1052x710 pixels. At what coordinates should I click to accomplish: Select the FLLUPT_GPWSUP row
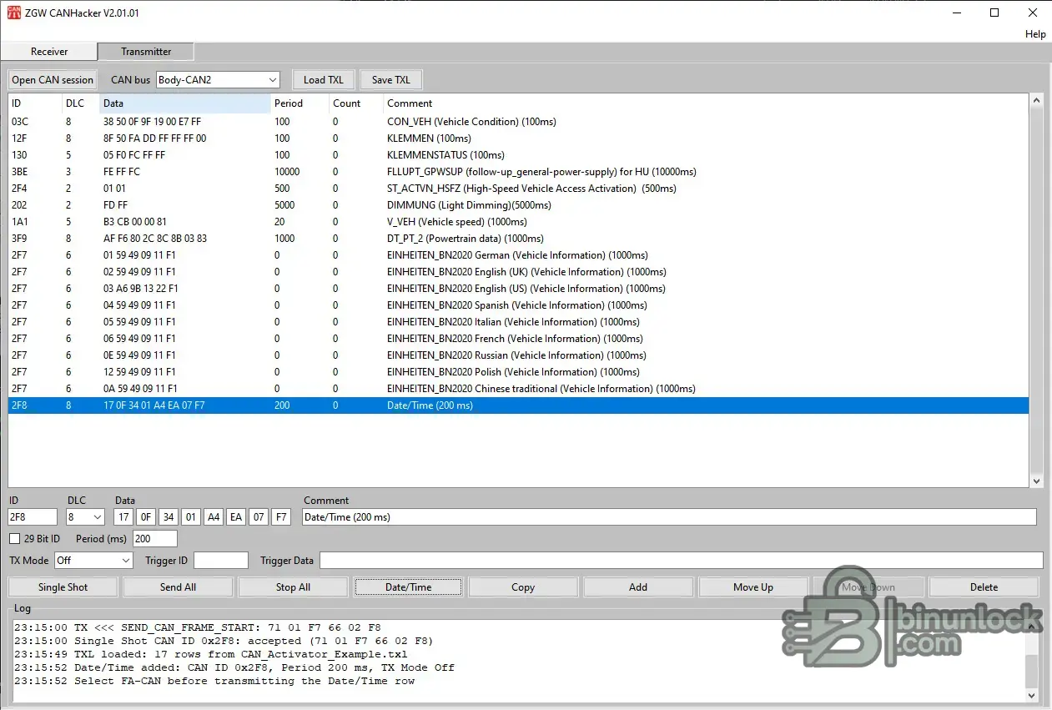pos(518,172)
